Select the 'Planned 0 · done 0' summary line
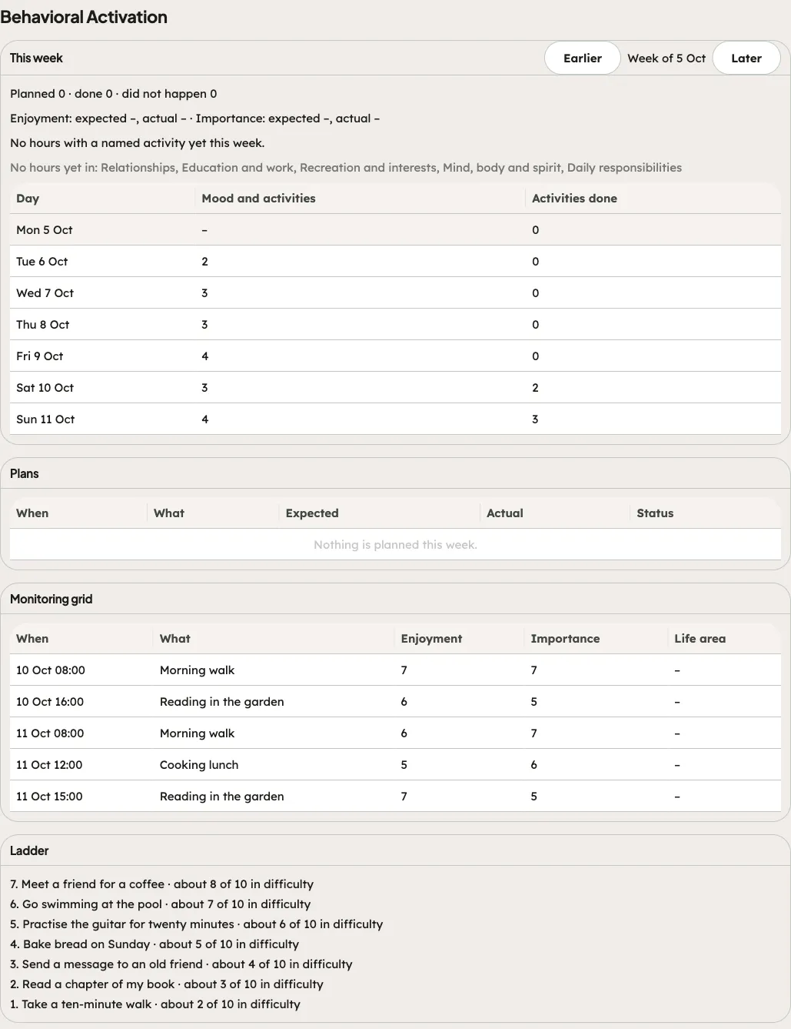This screenshot has width=791, height=1029. [113, 94]
